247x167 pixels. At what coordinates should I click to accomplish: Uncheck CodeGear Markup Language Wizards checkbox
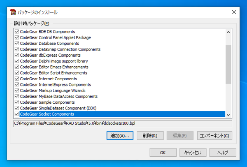(17, 90)
